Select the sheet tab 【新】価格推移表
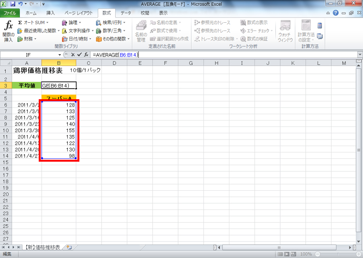The width and height of the screenshot is (363, 258). click(x=43, y=247)
